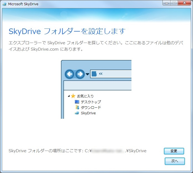Click the お気に入り label in the illustration
193x173 pixels.
(x=85, y=96)
